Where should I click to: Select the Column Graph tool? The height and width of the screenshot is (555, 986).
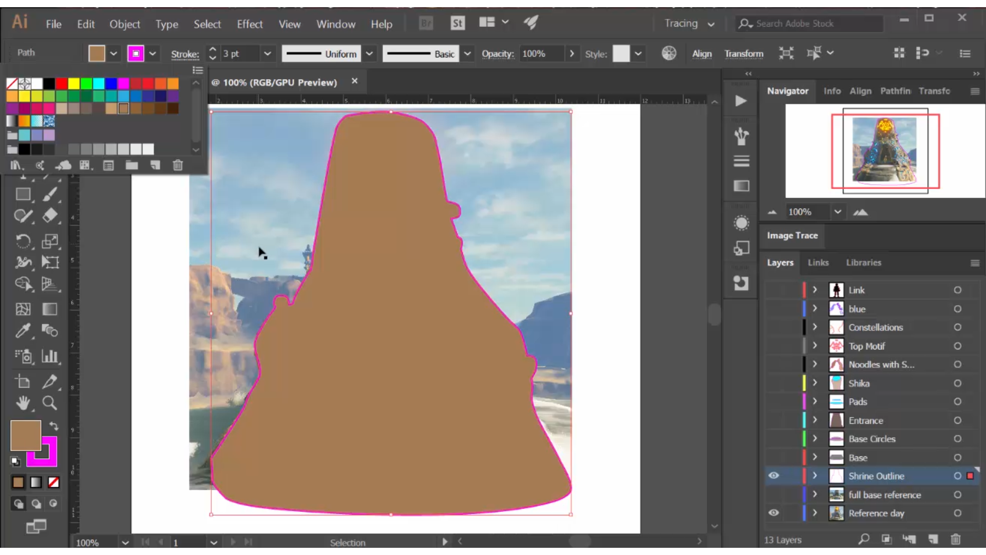[x=50, y=356]
